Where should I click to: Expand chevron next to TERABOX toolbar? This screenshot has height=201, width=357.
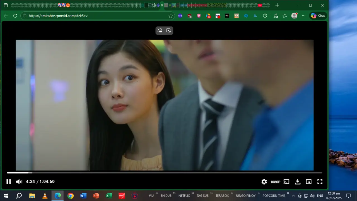[231, 193]
